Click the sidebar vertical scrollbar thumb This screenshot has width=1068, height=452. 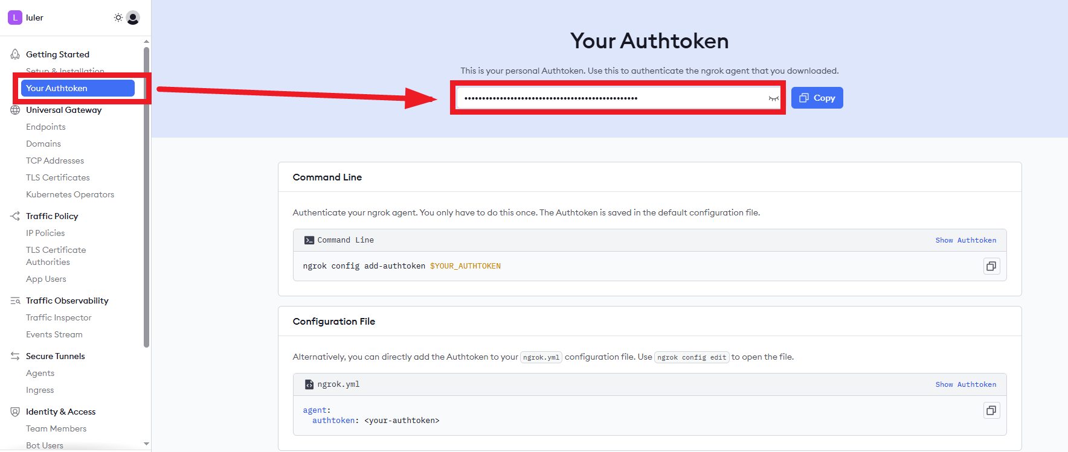pos(146,197)
